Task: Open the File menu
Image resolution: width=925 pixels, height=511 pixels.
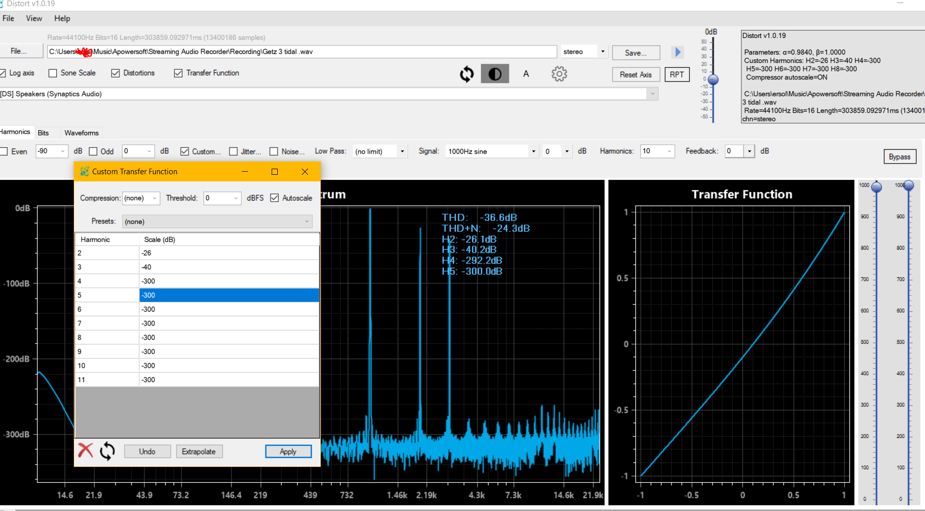Action: [x=8, y=18]
